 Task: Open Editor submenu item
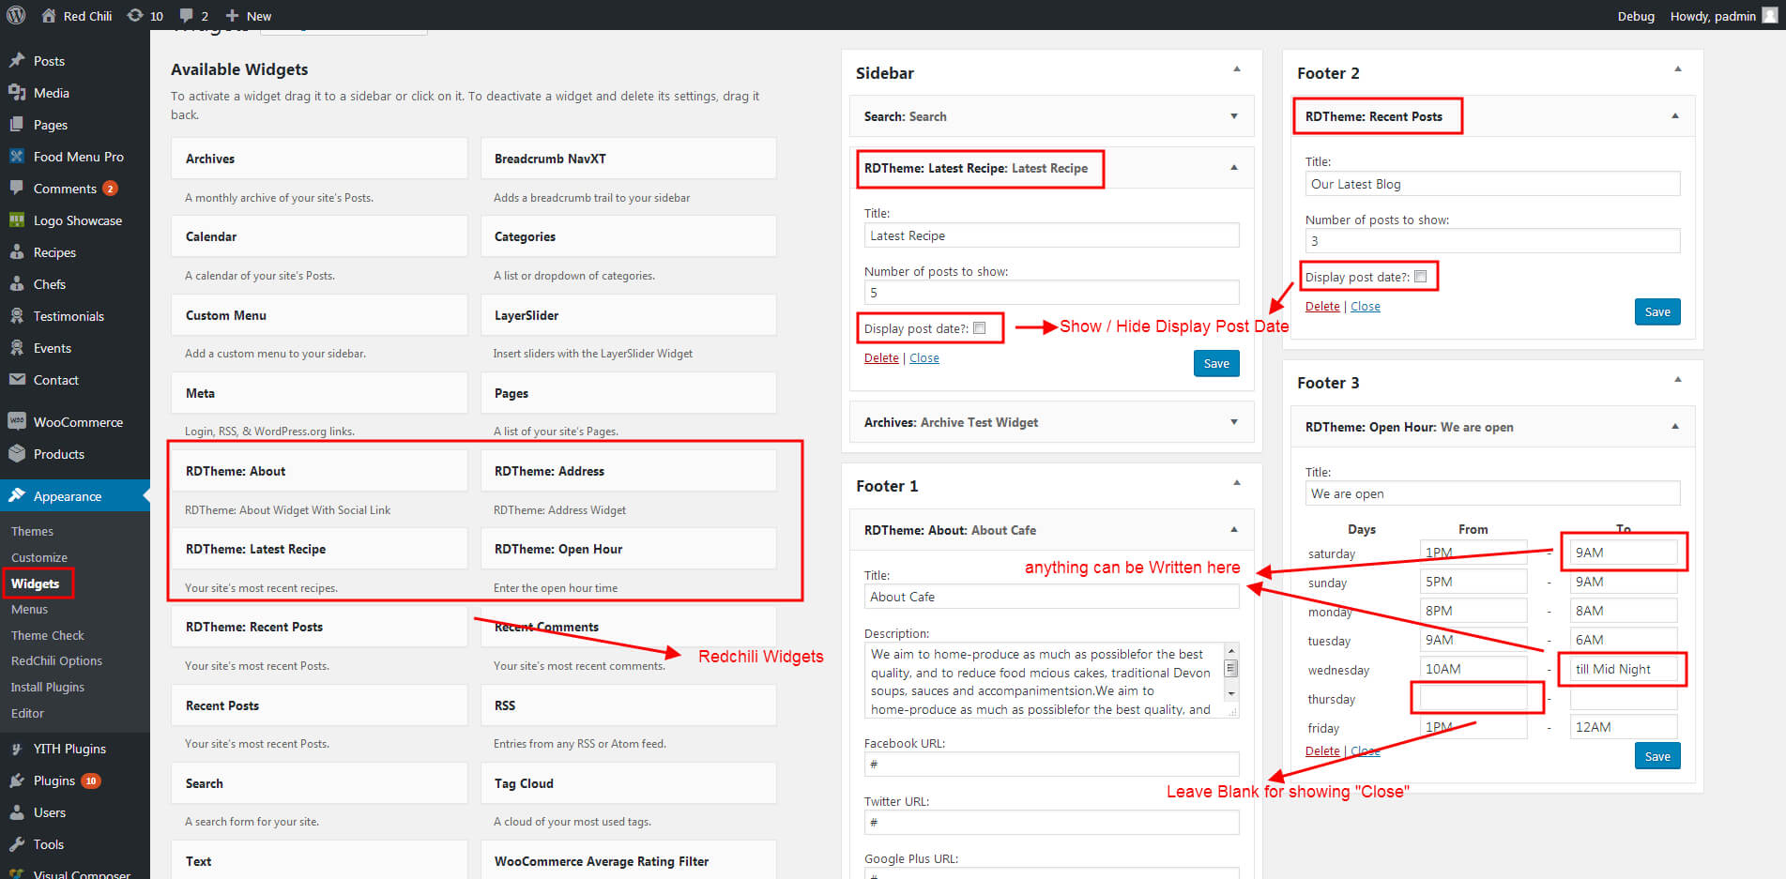point(27,713)
